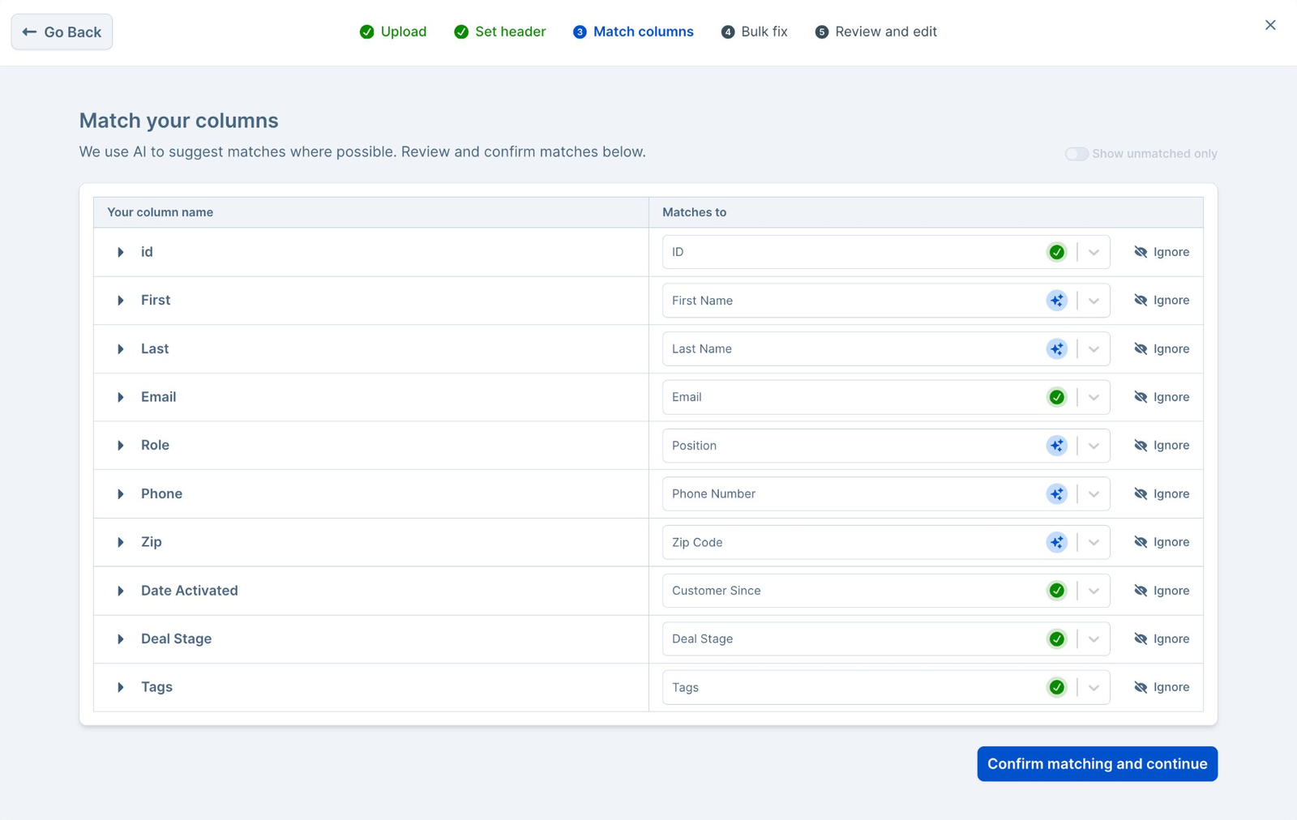The height and width of the screenshot is (820, 1297).
Task: Ignore the Last column
Action: click(1162, 349)
